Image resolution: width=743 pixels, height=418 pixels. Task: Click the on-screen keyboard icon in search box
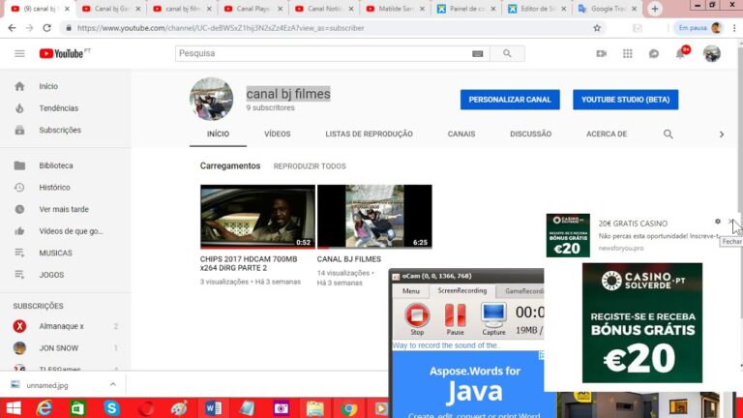478,53
